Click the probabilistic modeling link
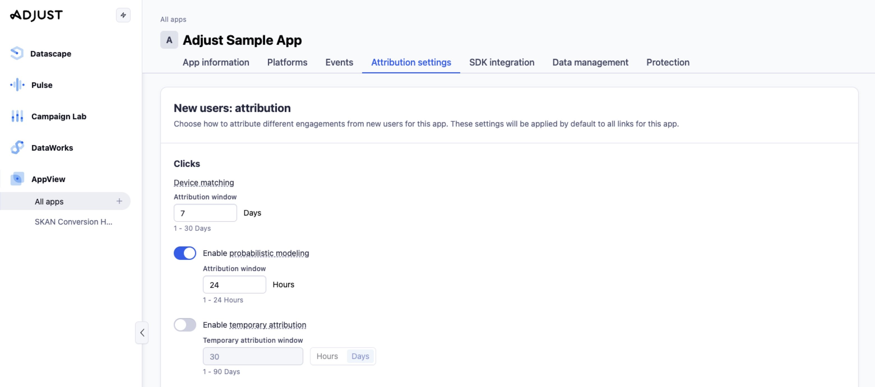875x387 pixels. point(269,253)
